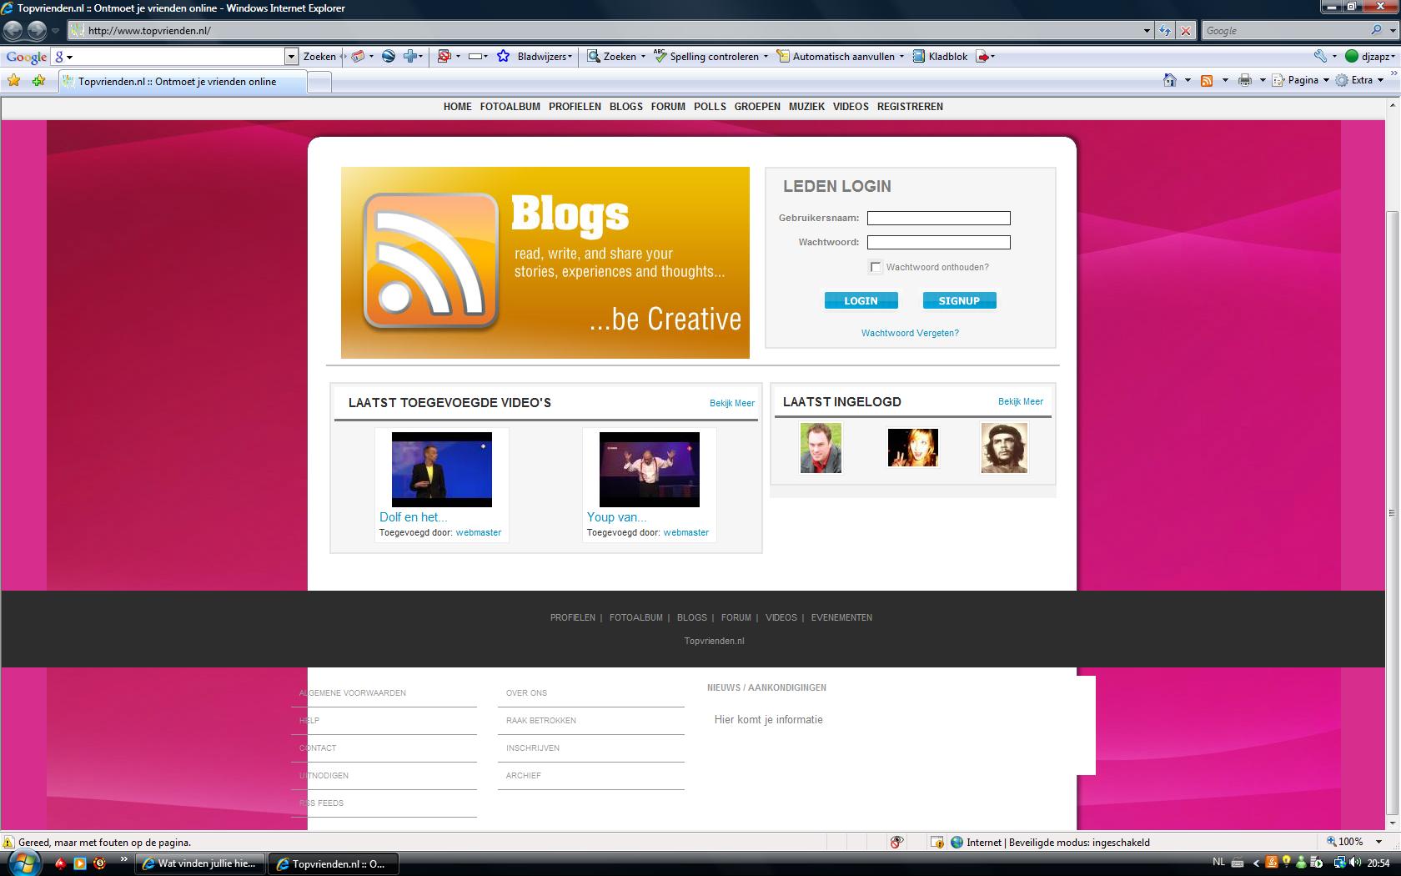The width and height of the screenshot is (1401, 876).
Task: Click the Google toolbar wrench settings icon
Action: pos(1320,56)
